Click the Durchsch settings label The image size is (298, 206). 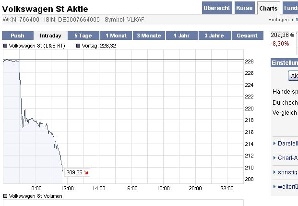[x=285, y=103]
